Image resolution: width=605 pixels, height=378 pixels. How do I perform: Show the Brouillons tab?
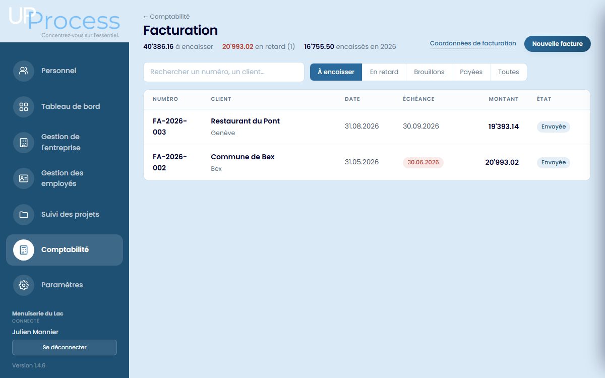pyautogui.click(x=429, y=72)
